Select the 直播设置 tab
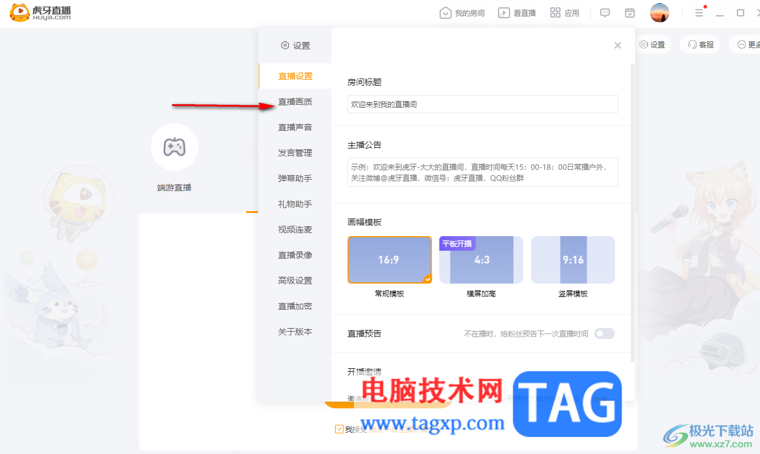 coord(295,76)
